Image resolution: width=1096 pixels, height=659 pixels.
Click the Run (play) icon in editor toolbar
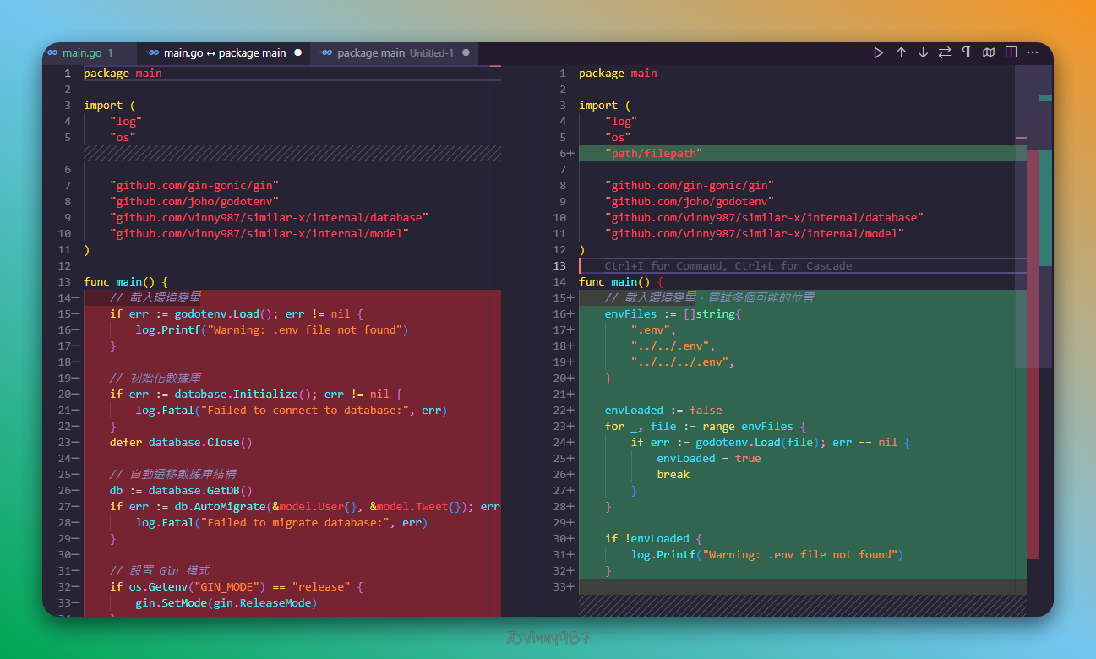click(x=879, y=52)
